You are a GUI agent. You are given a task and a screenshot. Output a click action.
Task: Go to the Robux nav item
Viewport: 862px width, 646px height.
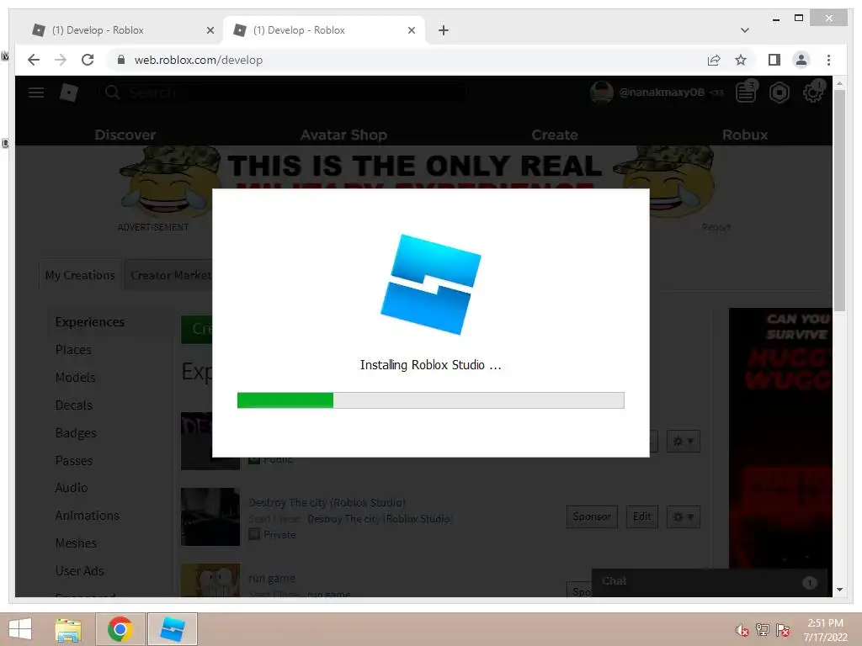point(744,135)
